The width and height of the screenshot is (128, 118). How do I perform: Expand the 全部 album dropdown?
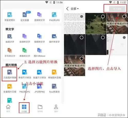75,9
